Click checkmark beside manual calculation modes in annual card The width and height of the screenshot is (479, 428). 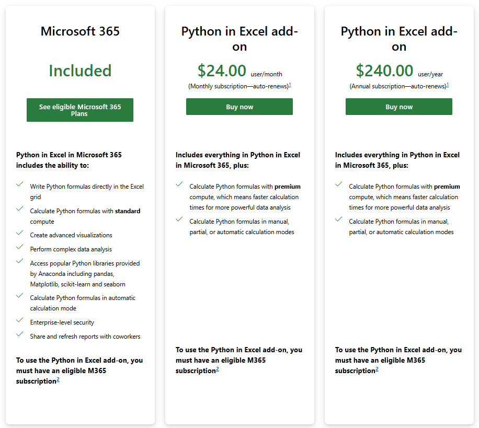click(339, 219)
